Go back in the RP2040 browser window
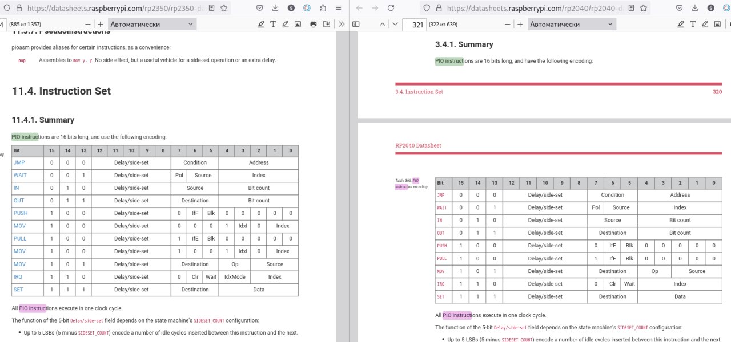The width and height of the screenshot is (731, 342). pyautogui.click(x=359, y=9)
